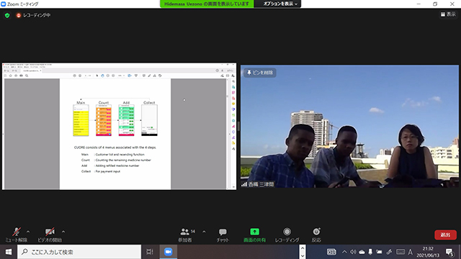Viewport: 461px width, 259px height.
Task: Click the green share screen (画面の共有) icon
Action: (254, 232)
